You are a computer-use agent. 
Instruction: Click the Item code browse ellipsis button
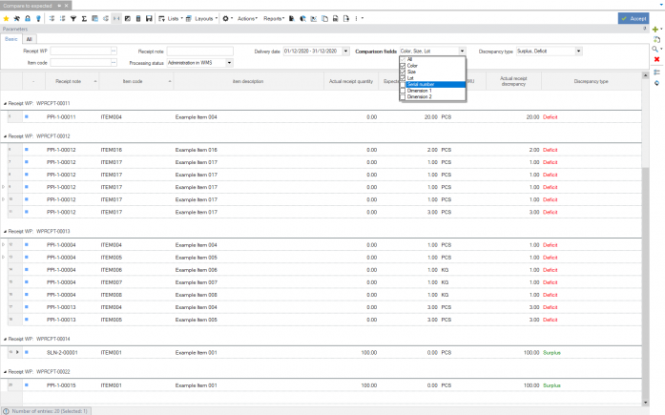(x=114, y=63)
